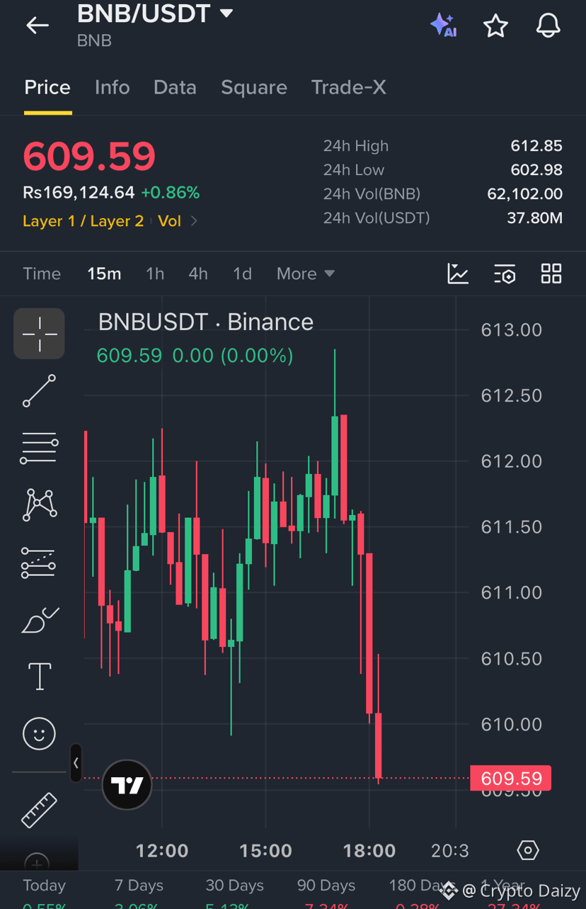Click the 609.59 current price tag

[511, 779]
